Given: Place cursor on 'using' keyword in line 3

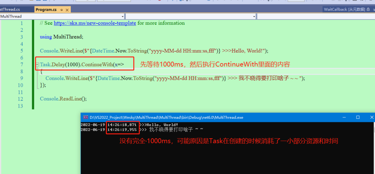Looking at the screenshot, I should click(x=46, y=37).
